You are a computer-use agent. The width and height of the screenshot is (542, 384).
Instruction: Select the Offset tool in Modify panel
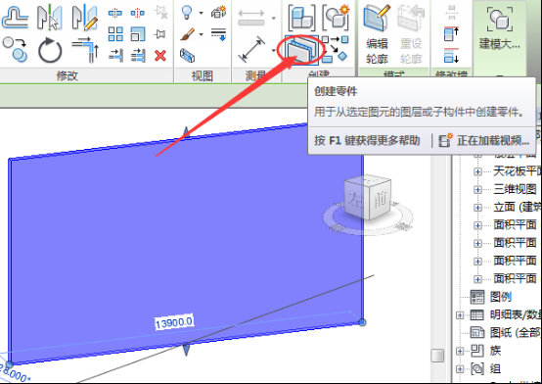[16, 17]
